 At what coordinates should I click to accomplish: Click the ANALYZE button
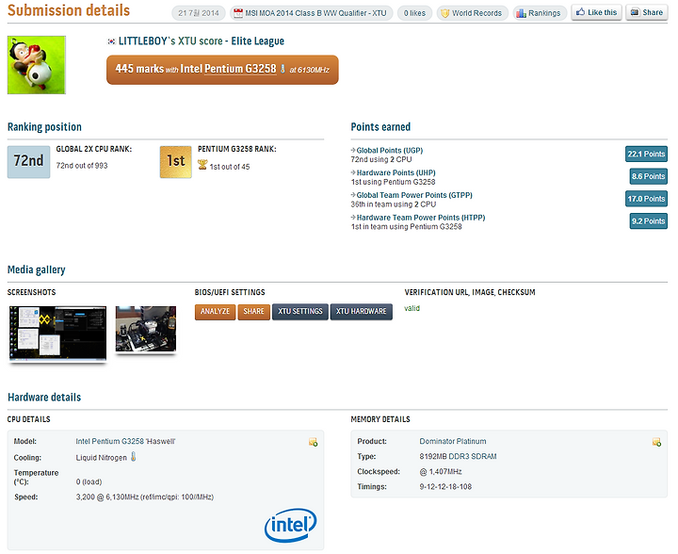pos(215,311)
